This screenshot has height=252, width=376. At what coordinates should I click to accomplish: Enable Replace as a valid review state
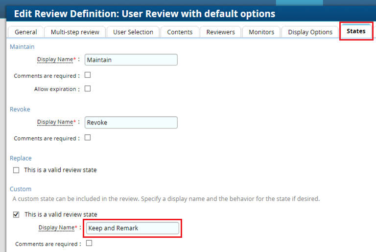click(16, 170)
